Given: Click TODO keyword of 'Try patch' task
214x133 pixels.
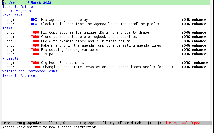Looking at the screenshot, I should pos(35,54).
